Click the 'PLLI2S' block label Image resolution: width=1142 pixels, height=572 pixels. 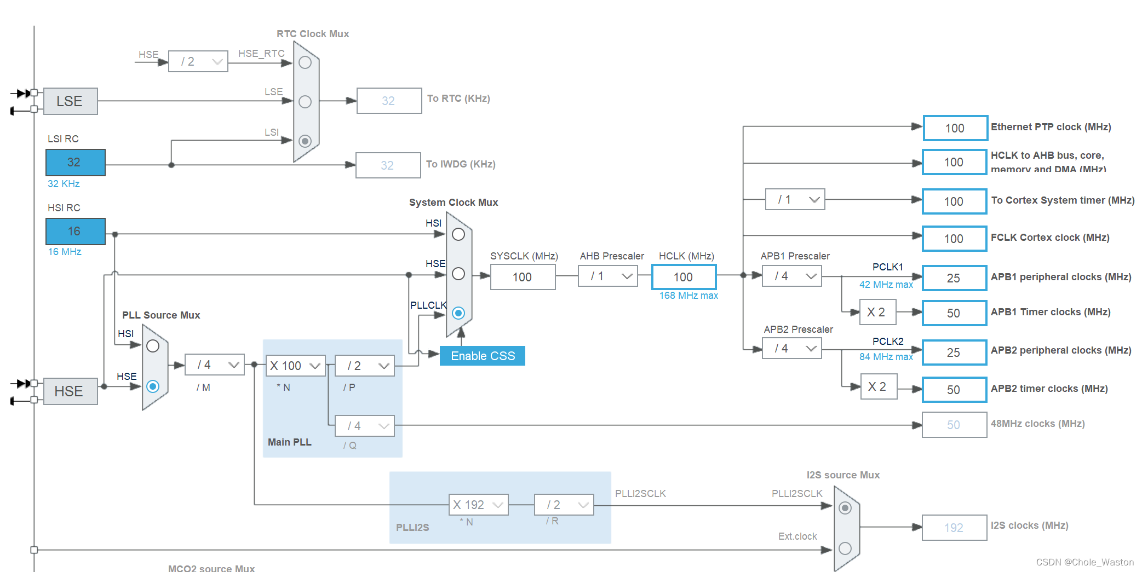[412, 528]
